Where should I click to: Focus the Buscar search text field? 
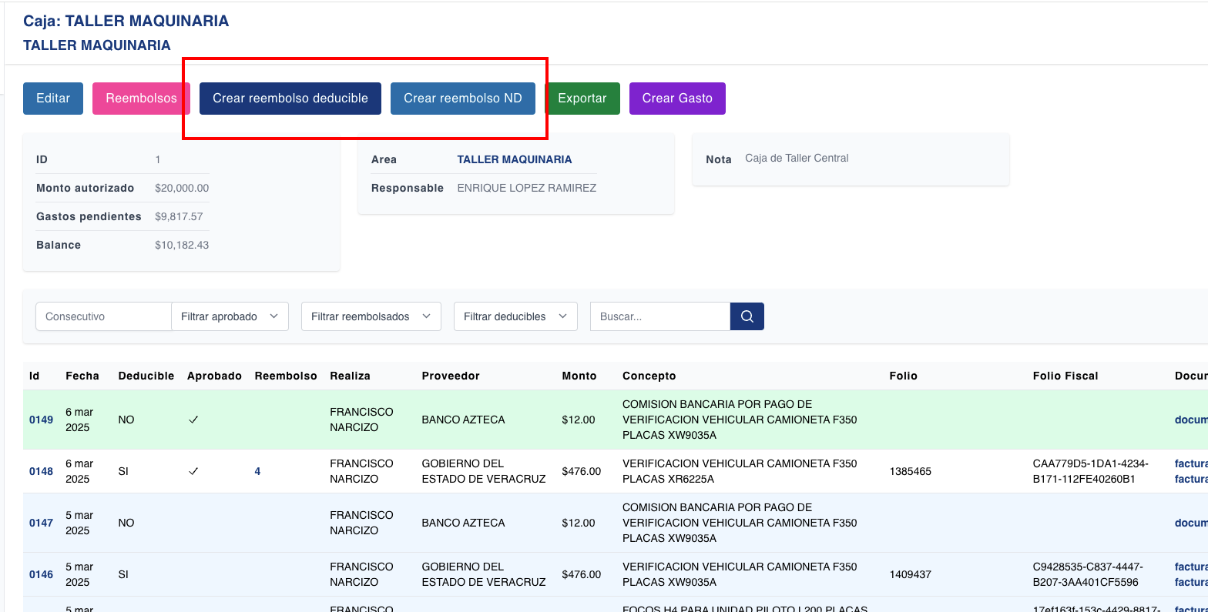[659, 316]
